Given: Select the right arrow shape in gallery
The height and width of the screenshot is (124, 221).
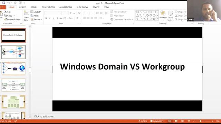Looking at the screenshot, I should (x=147, y=15).
